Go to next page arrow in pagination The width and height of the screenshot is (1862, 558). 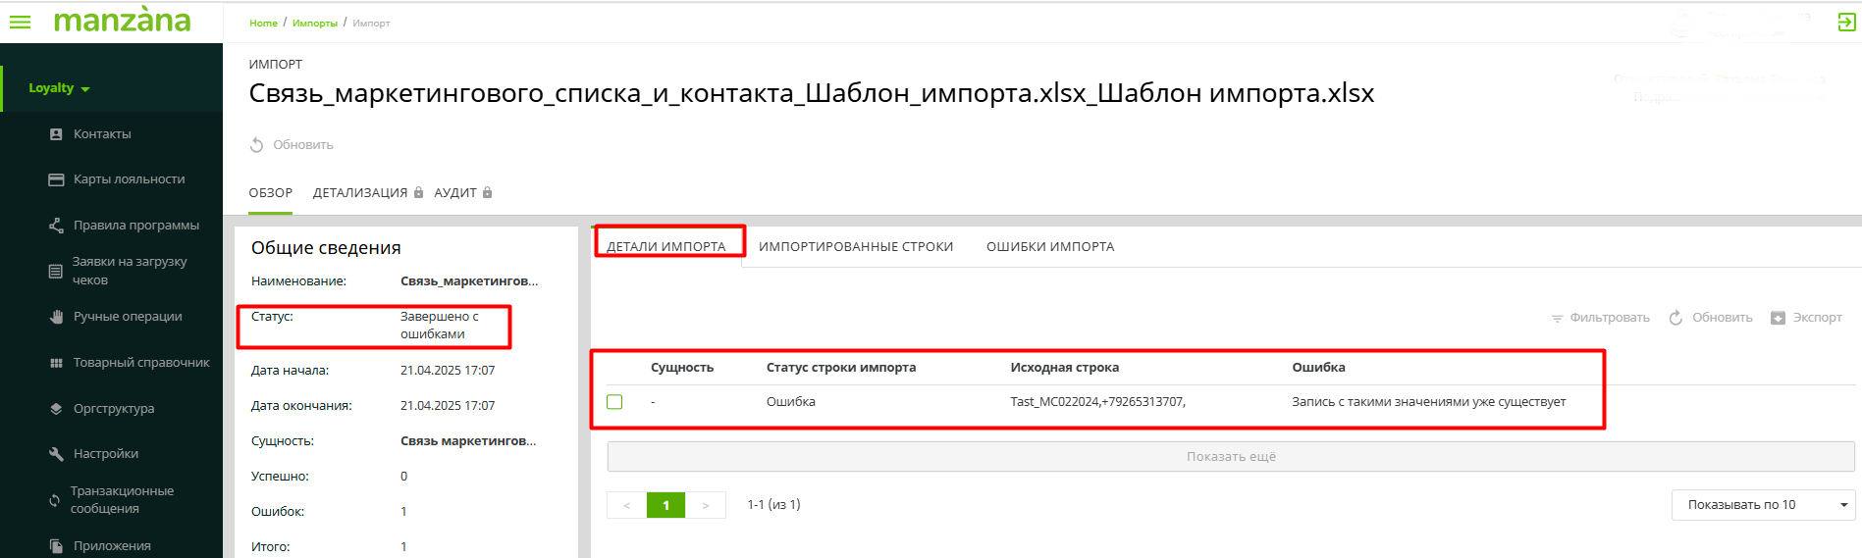pos(705,505)
